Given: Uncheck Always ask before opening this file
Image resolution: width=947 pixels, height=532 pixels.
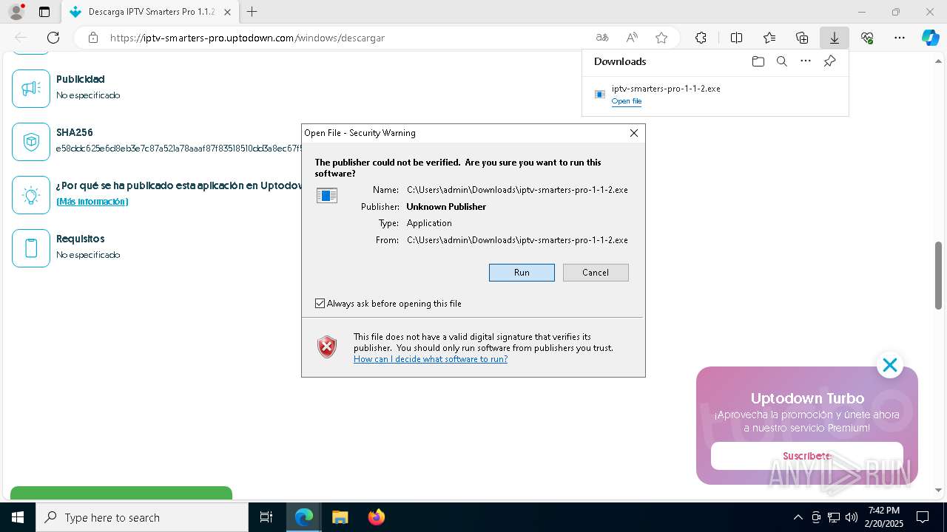Looking at the screenshot, I should [x=320, y=304].
